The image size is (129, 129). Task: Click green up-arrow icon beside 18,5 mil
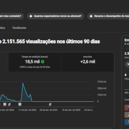click(43, 62)
